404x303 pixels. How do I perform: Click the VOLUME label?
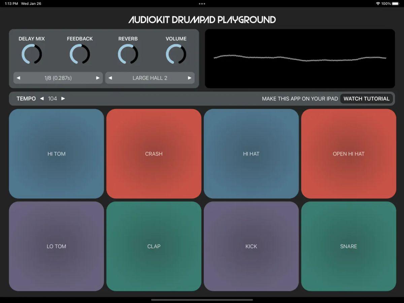pyautogui.click(x=176, y=39)
